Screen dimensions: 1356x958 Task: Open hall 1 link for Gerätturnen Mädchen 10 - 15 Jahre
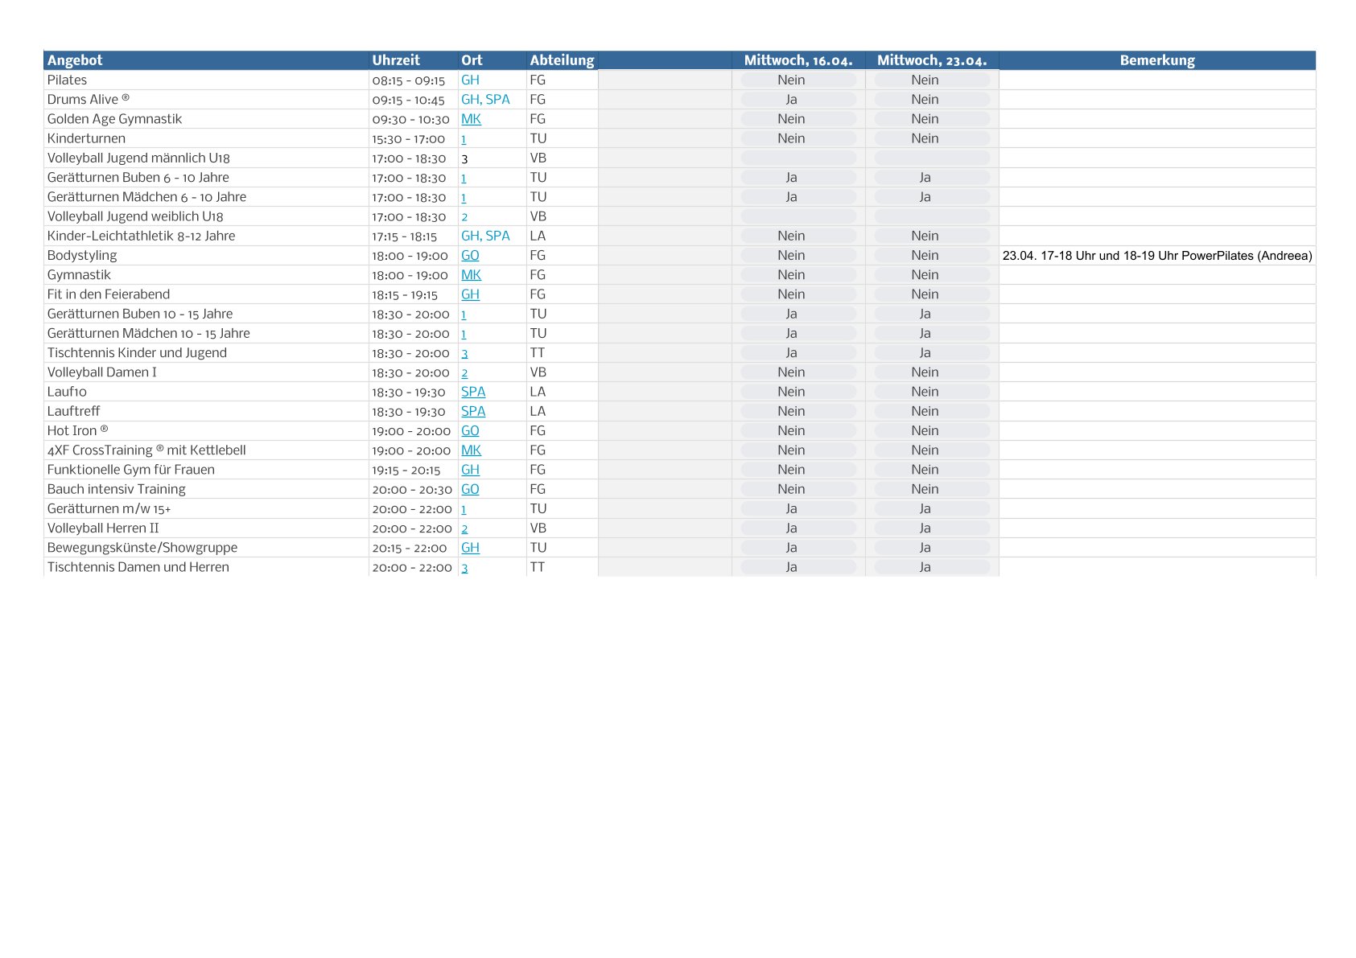pyautogui.click(x=464, y=334)
